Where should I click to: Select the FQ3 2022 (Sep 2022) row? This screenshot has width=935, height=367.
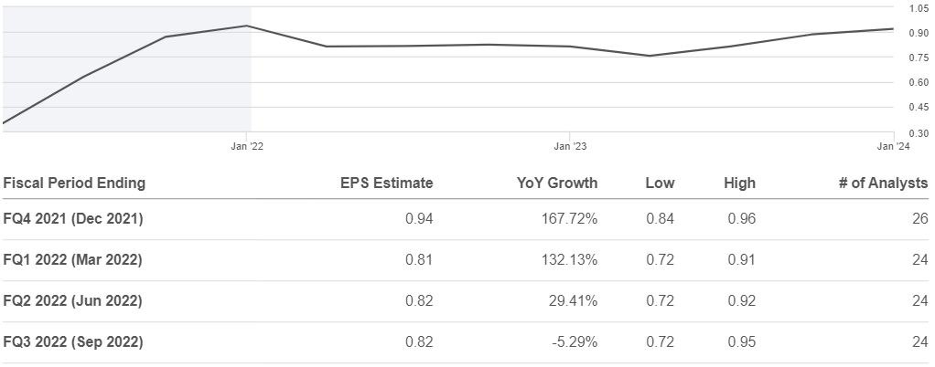pos(465,342)
